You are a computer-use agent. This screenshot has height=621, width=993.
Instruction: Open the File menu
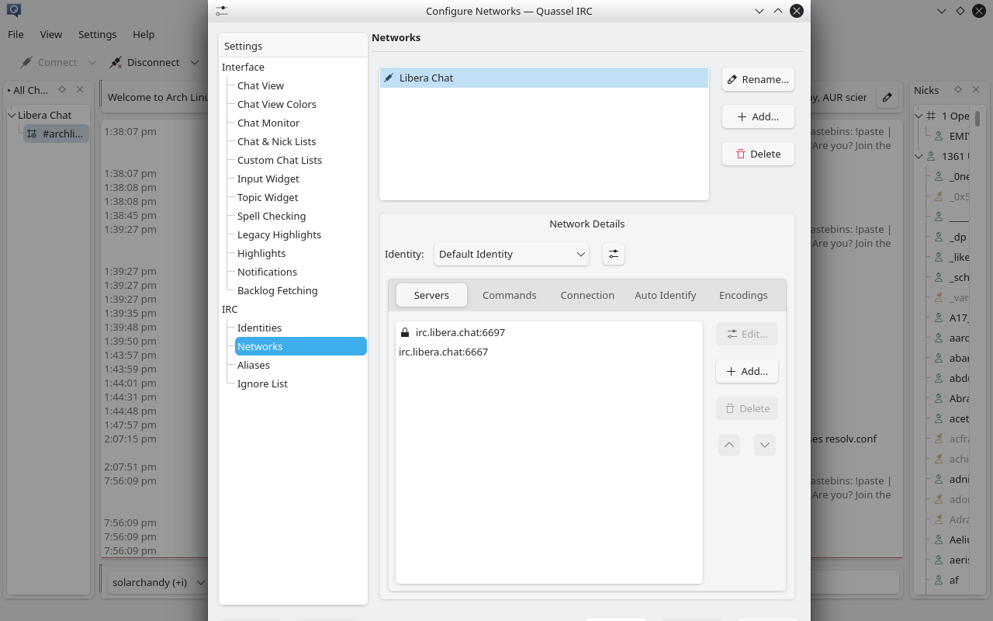coord(16,34)
